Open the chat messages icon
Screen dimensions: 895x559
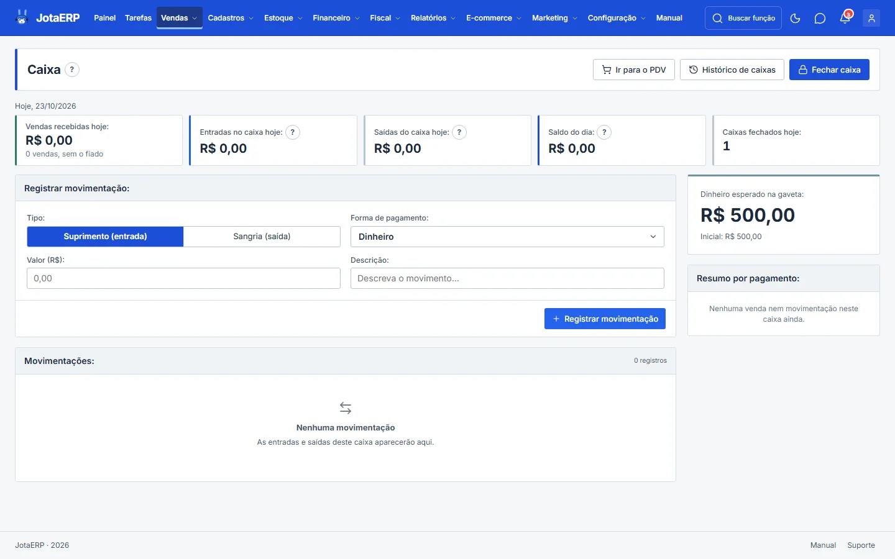[820, 18]
